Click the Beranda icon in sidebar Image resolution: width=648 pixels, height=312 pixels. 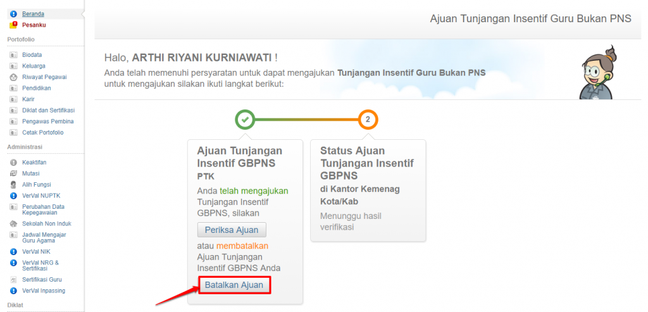13,13
